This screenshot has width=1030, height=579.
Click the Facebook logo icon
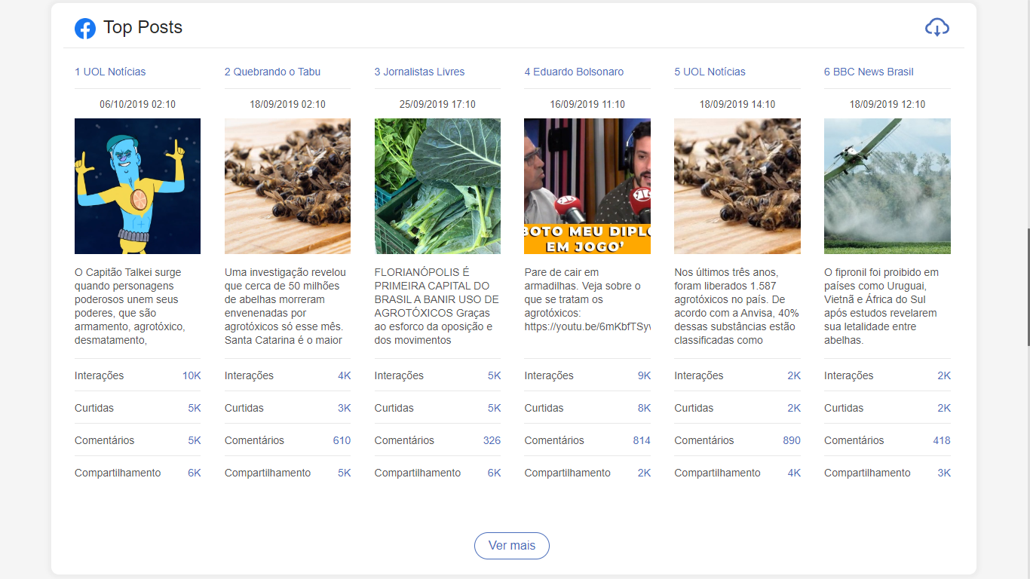point(85,29)
